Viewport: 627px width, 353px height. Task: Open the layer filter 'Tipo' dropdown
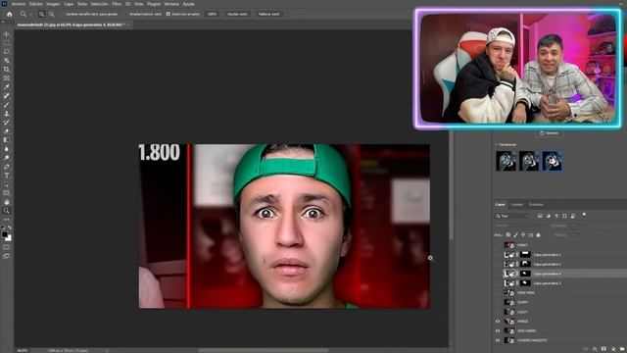coord(513,216)
